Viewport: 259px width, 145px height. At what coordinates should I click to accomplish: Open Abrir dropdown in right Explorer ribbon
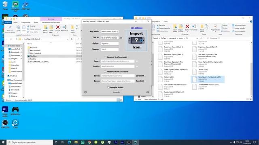coord(225,25)
